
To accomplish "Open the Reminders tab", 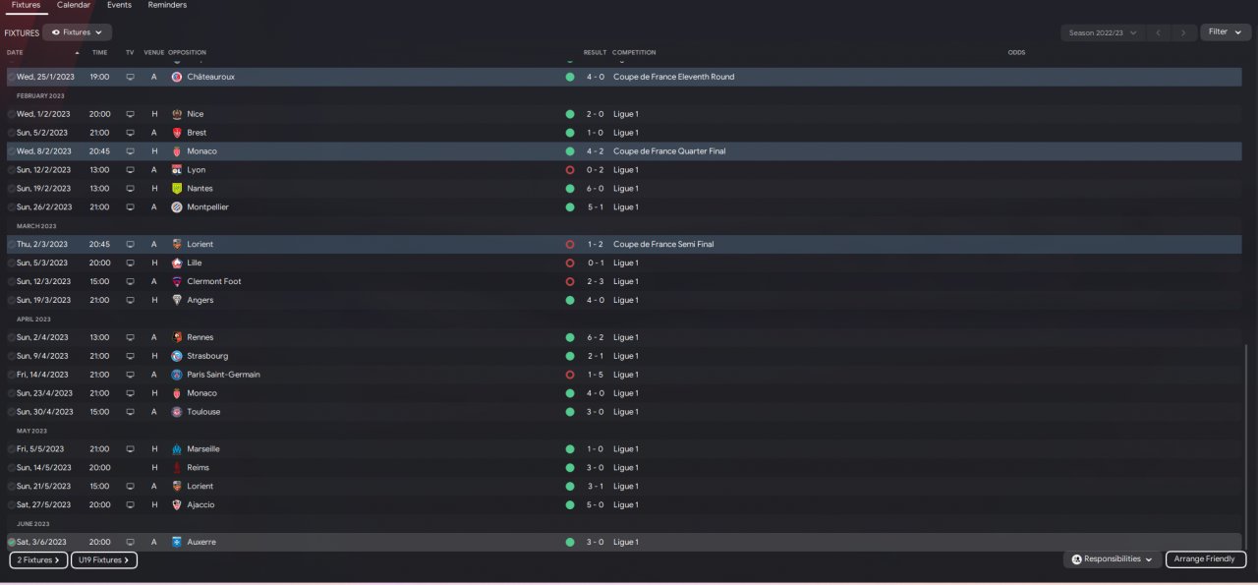I will point(167,5).
